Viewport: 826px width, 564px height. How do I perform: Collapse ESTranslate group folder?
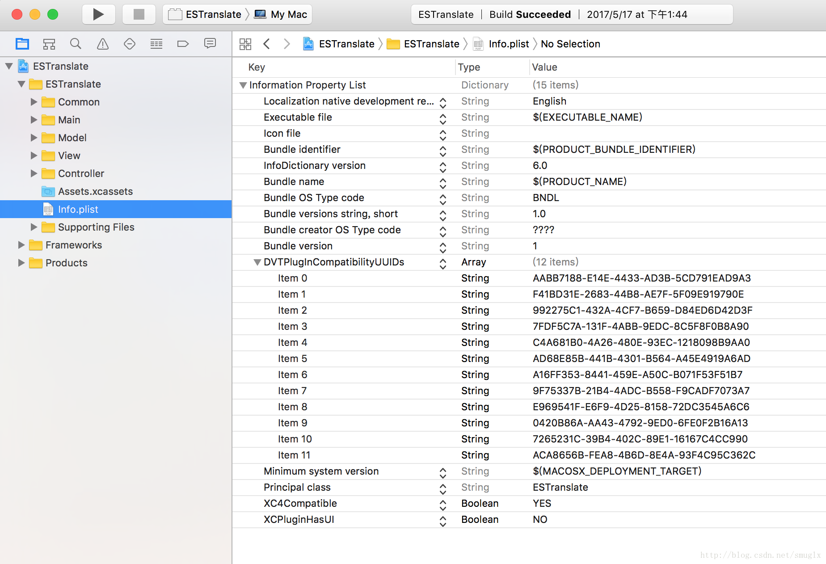(21, 84)
